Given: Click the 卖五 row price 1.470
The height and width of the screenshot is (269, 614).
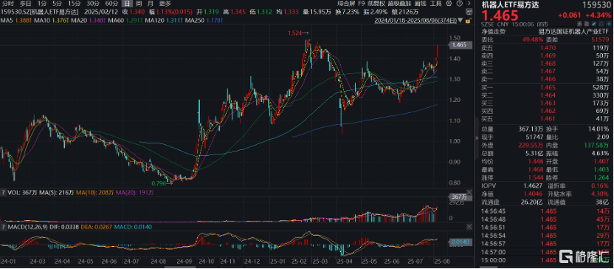Looking at the screenshot, I should [x=548, y=49].
